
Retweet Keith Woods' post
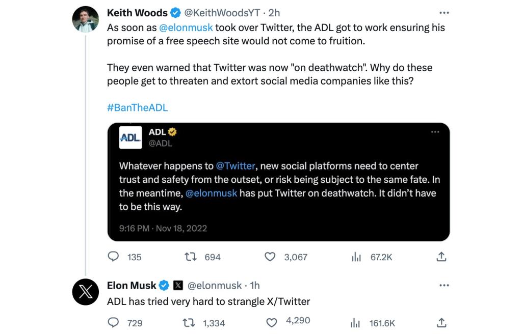click(x=192, y=257)
